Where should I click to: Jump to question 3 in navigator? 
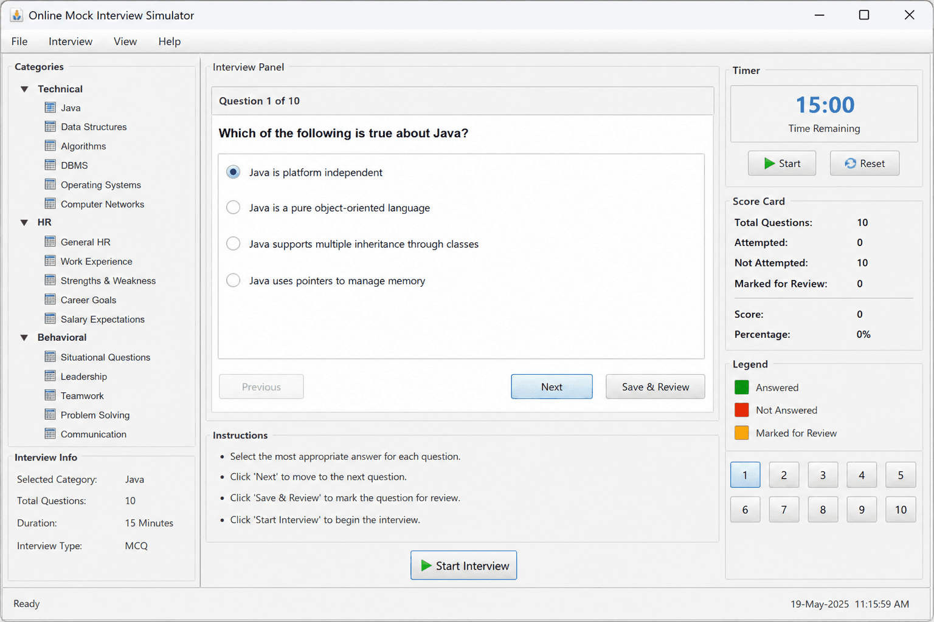click(x=823, y=475)
